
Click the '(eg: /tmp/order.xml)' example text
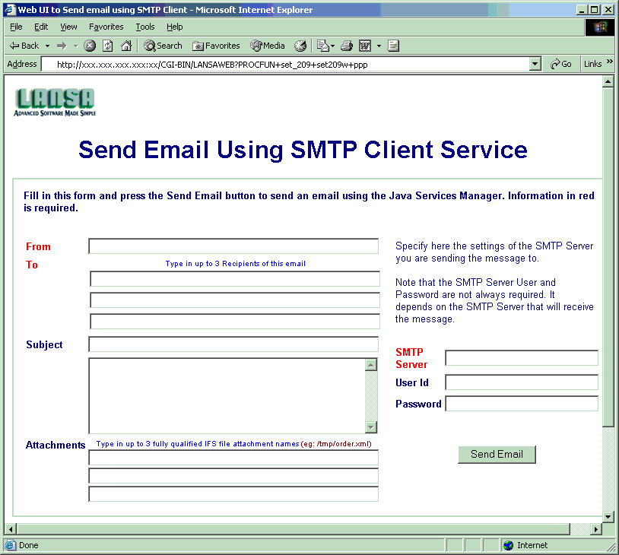coord(336,444)
